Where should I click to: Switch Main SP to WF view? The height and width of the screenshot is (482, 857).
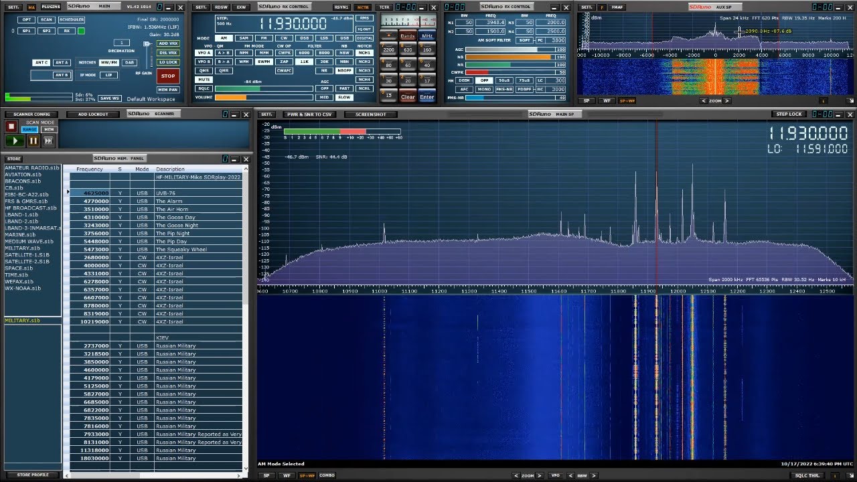pos(287,475)
